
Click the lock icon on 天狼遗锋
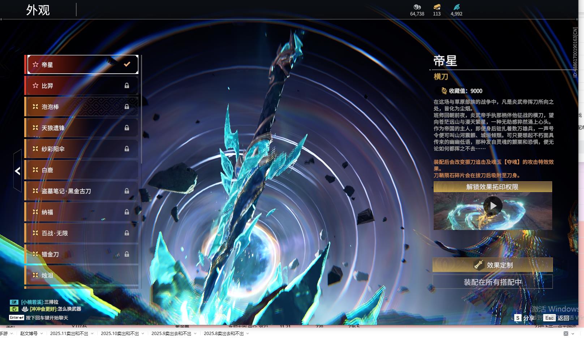point(127,127)
